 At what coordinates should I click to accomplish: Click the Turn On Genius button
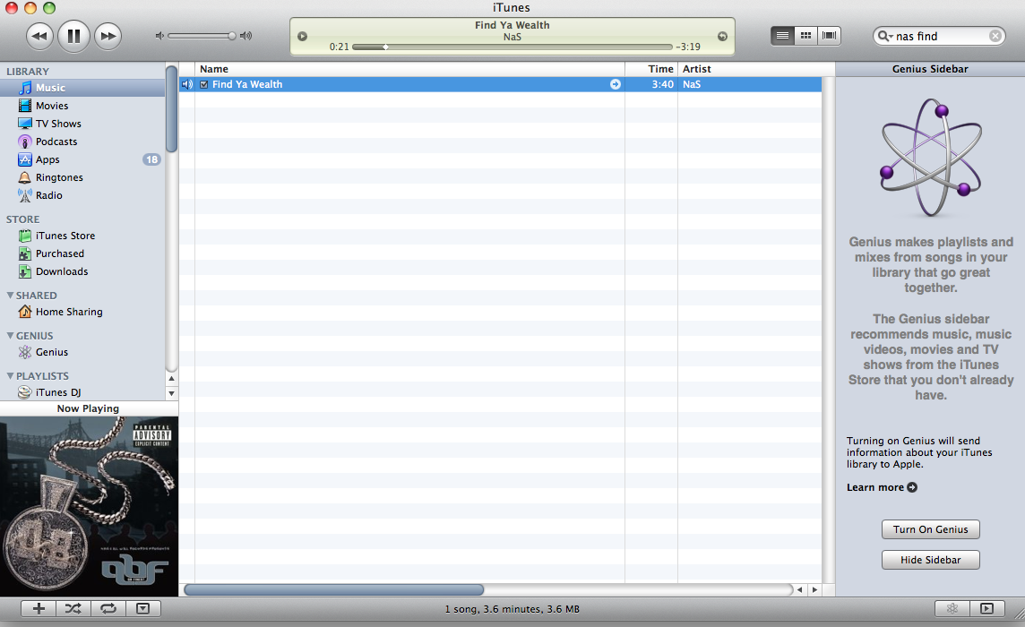930,529
